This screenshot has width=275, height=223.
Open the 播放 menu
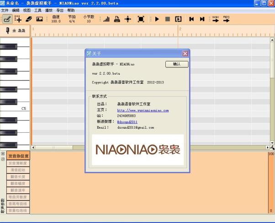[49, 11]
